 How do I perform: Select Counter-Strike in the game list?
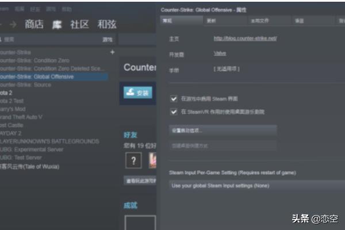(15, 52)
